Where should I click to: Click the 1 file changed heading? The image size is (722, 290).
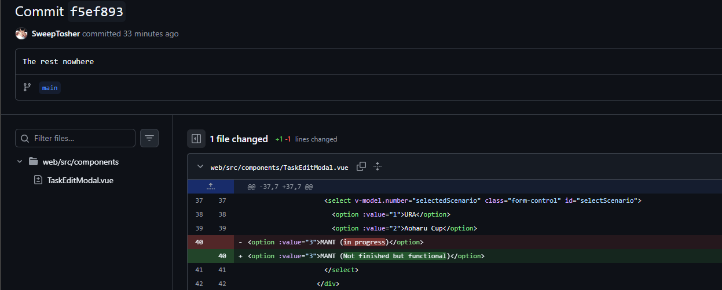point(239,139)
